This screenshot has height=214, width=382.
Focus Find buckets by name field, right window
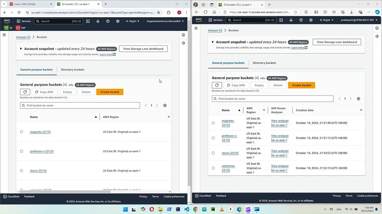click(272, 99)
